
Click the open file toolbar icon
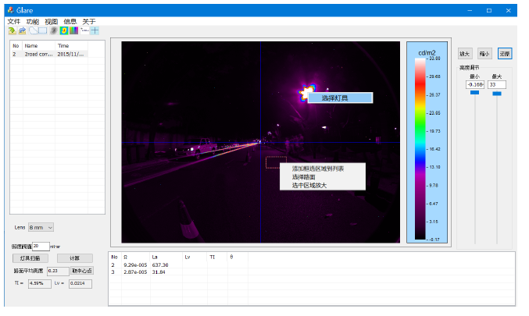coord(11,30)
